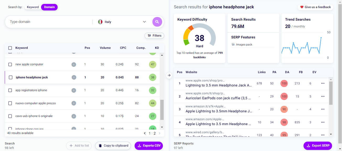Tick the checkbox beside 'cavo usb iphone 6 originale'

coord(10,116)
